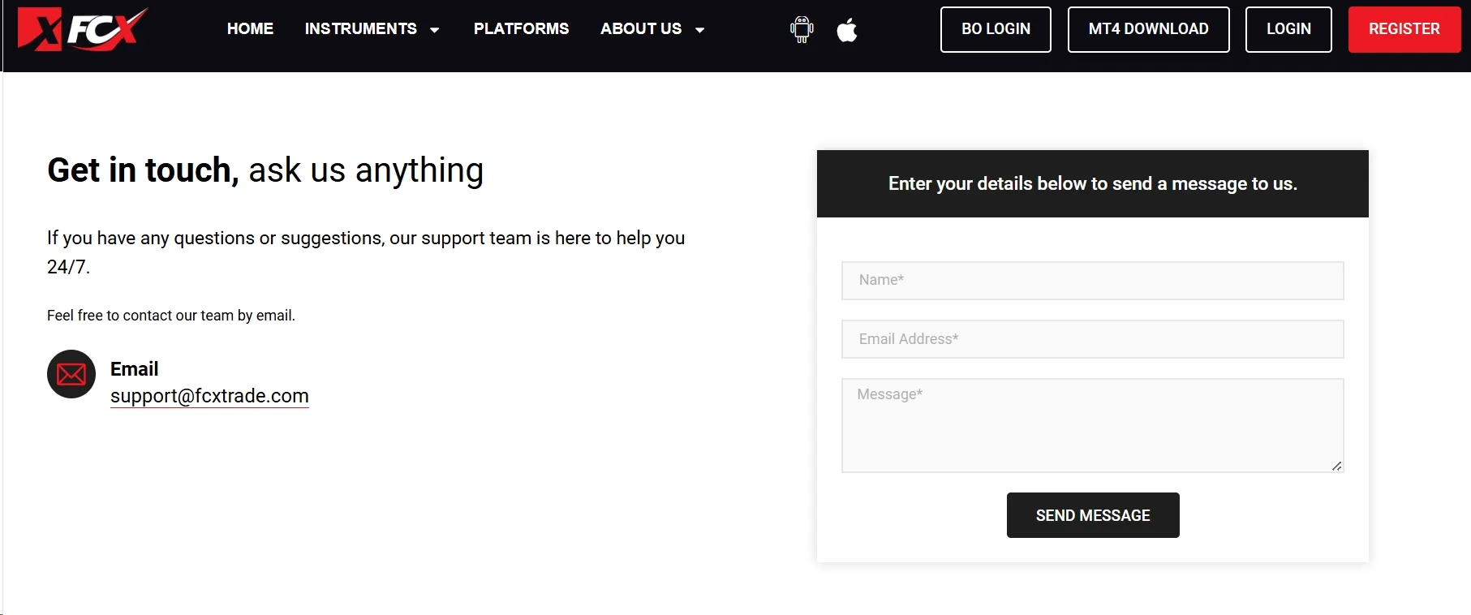Expand the About Us dropdown arrow
The height and width of the screenshot is (615, 1471).
[x=699, y=30]
